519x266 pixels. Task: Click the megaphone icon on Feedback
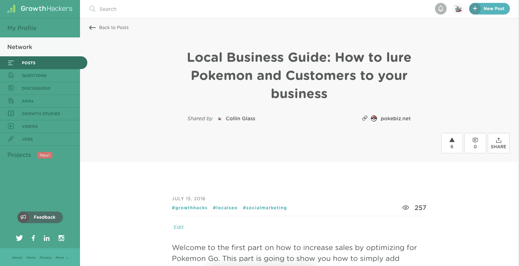coord(23,217)
